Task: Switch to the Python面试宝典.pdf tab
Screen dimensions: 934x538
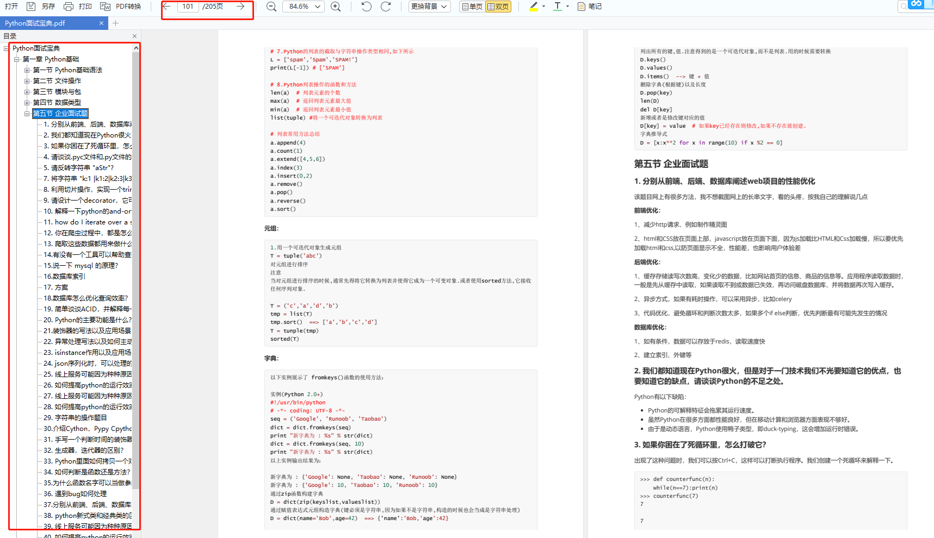Action: tap(49, 23)
